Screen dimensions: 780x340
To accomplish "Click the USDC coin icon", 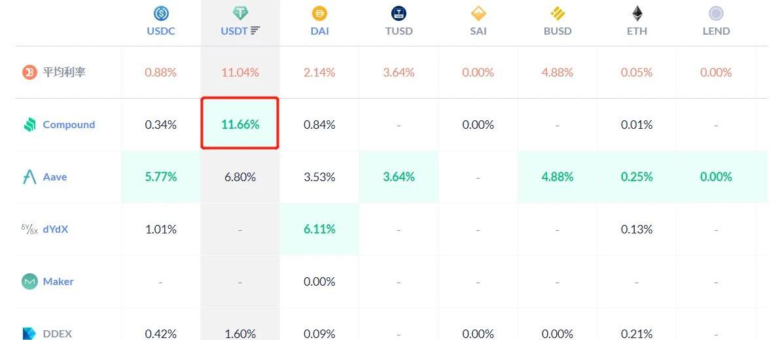I will tap(161, 13).
